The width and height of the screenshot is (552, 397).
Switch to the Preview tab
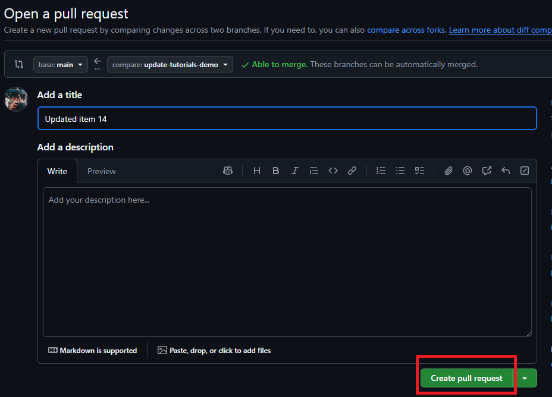coord(101,171)
